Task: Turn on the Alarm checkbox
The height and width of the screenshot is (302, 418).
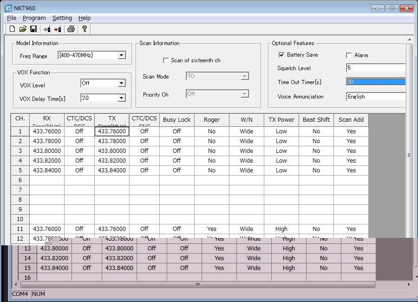Action: point(349,55)
